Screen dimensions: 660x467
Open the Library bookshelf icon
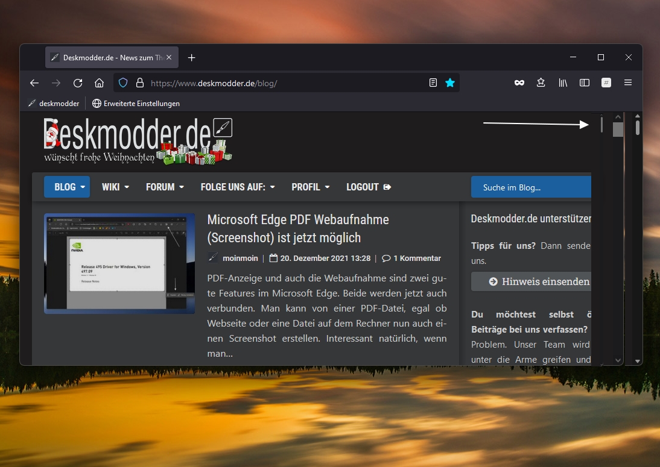563,83
